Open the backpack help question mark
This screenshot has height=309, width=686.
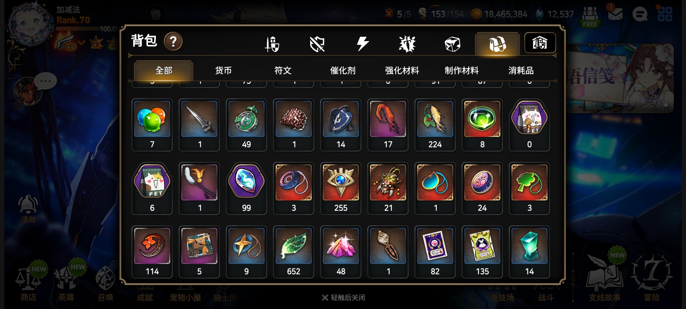point(173,42)
